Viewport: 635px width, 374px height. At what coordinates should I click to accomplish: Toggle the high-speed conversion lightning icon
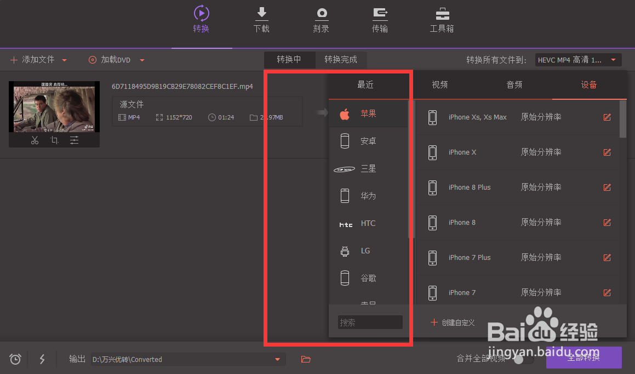pyautogui.click(x=42, y=359)
